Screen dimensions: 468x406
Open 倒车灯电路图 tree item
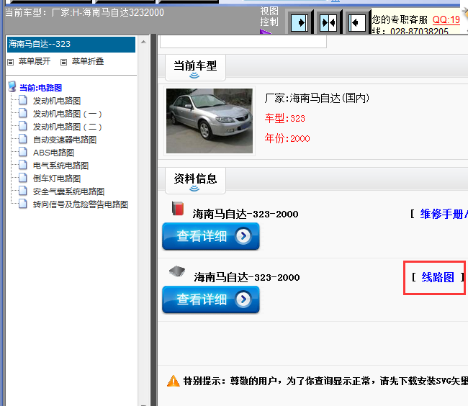[57, 179]
